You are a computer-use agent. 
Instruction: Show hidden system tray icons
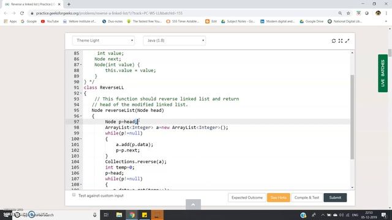pos(323,215)
